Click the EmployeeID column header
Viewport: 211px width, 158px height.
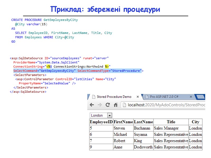tap(101, 122)
